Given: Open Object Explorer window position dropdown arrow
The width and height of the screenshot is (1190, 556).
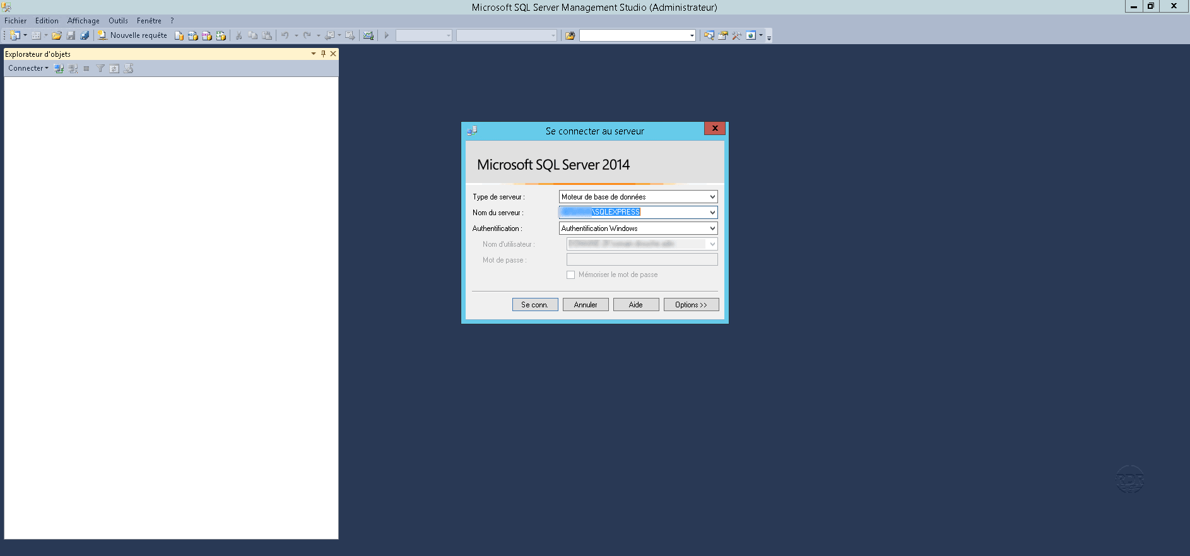Looking at the screenshot, I should (314, 54).
